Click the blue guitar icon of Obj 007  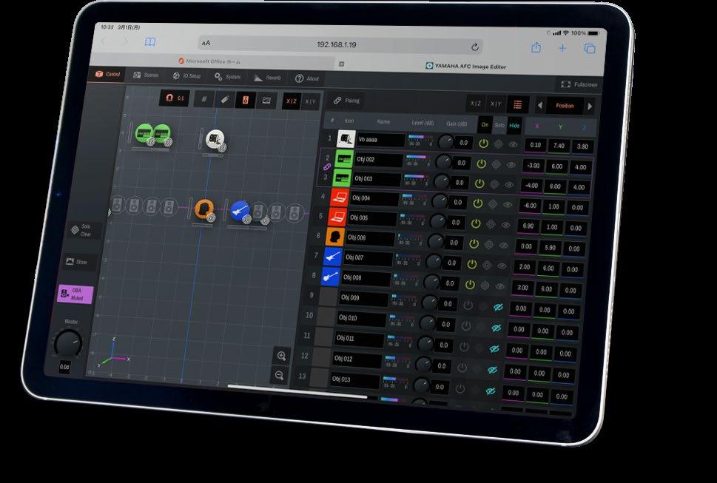click(x=333, y=257)
